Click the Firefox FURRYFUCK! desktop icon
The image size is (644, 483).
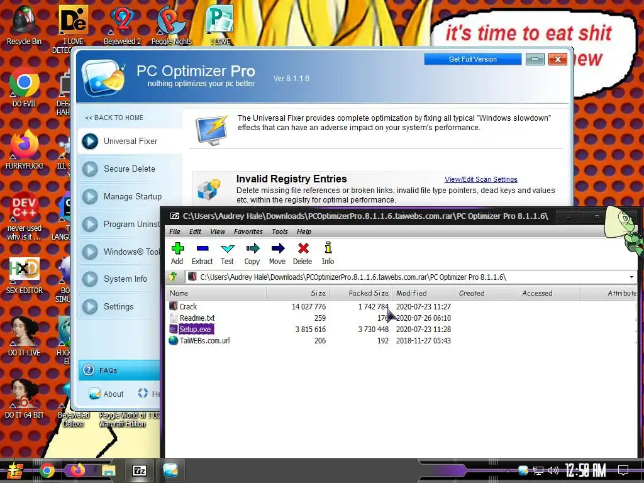point(25,150)
